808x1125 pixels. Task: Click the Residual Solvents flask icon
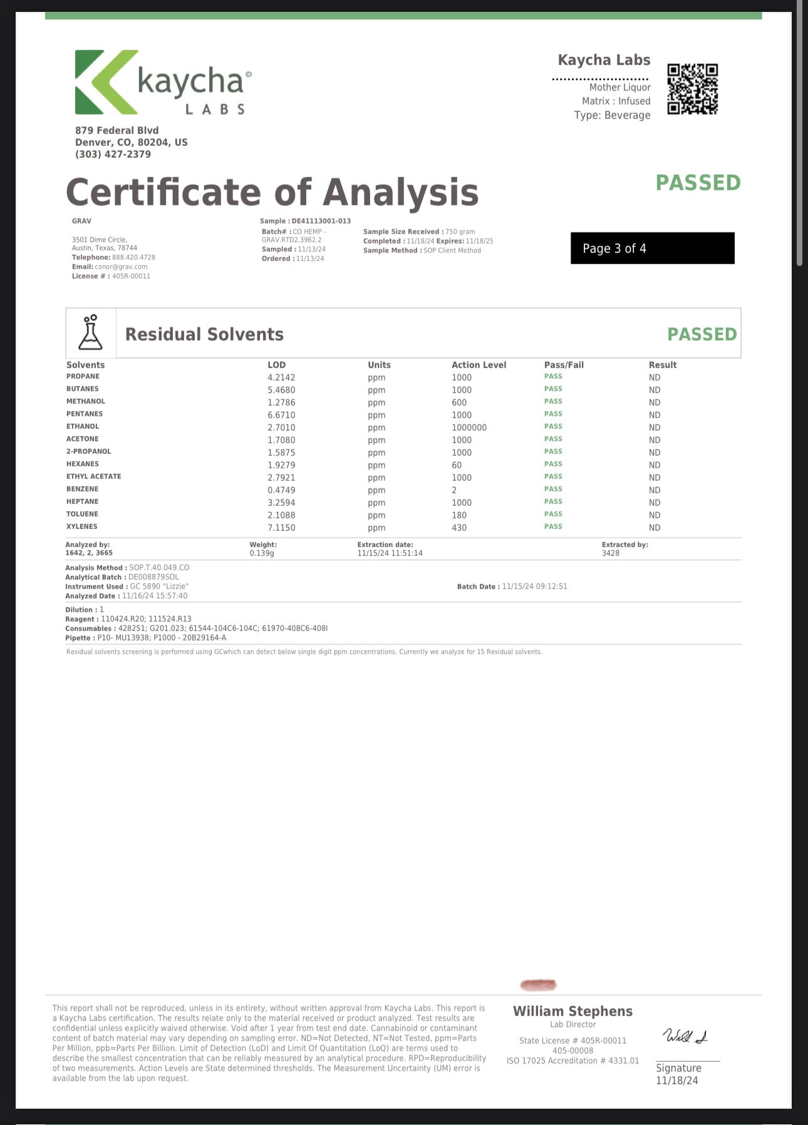coord(90,332)
